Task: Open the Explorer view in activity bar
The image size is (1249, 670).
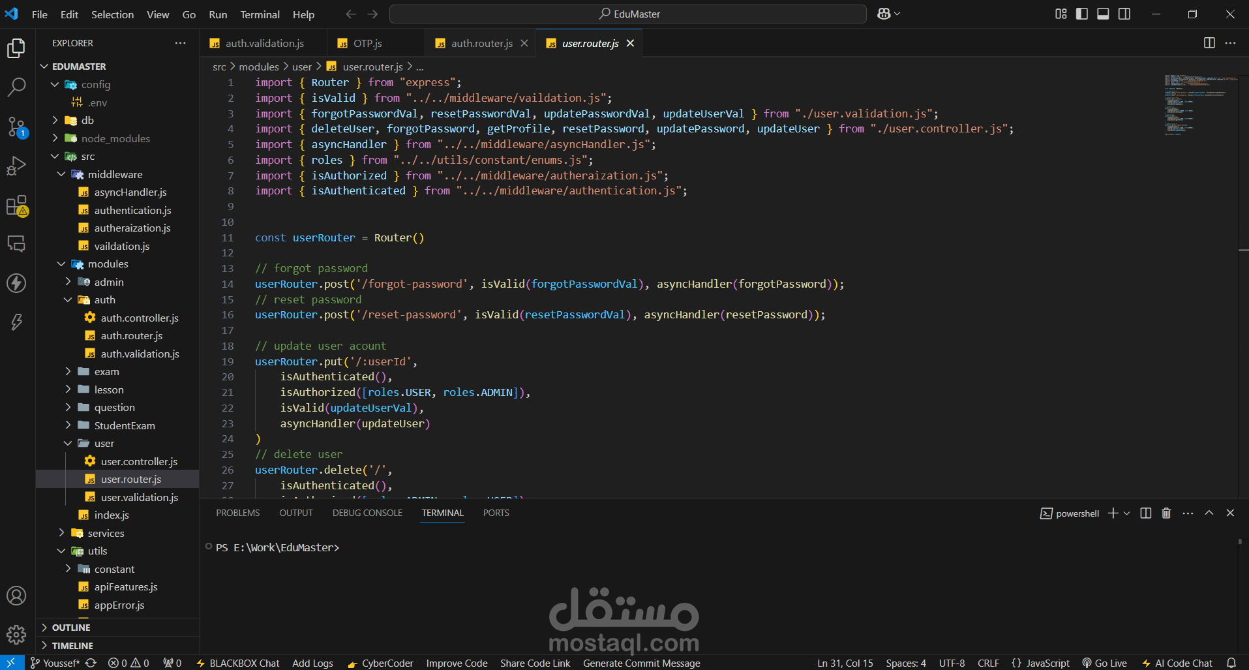Action: point(16,48)
